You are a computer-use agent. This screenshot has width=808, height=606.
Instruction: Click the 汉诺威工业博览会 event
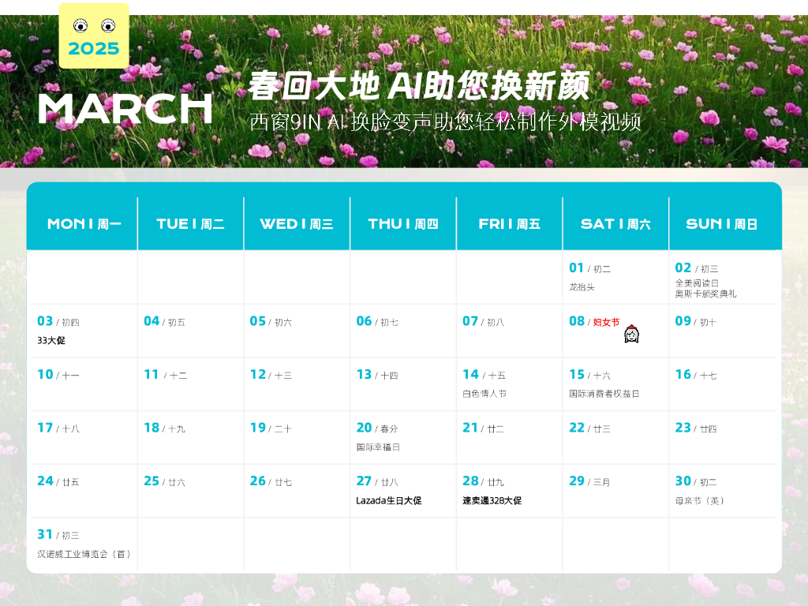click(84, 554)
